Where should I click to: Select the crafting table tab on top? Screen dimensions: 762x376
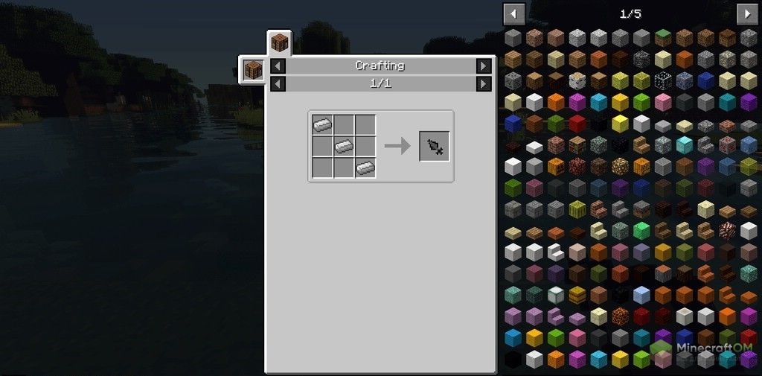point(280,43)
